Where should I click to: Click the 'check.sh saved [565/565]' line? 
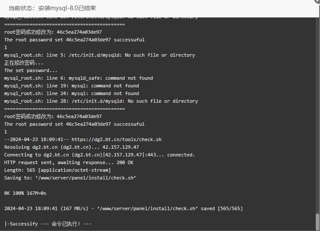click(x=123, y=208)
